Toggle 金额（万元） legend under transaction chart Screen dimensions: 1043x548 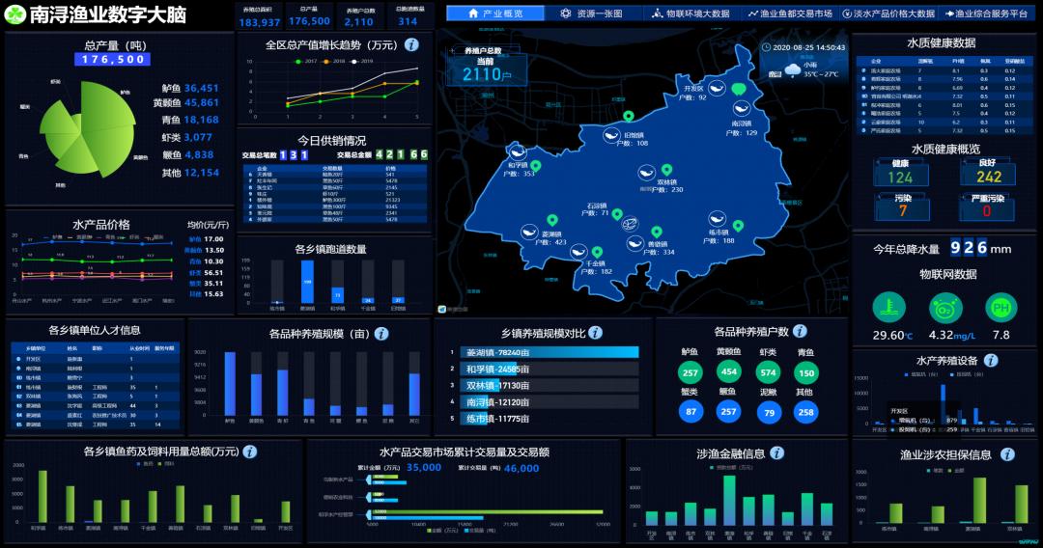pyautogui.click(x=443, y=530)
